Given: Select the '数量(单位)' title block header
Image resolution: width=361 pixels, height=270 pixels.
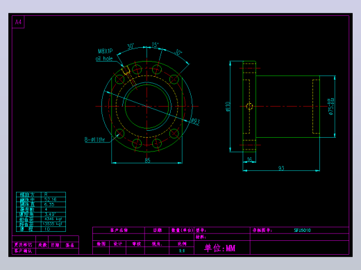Looking at the screenshot, I should click(x=182, y=230).
